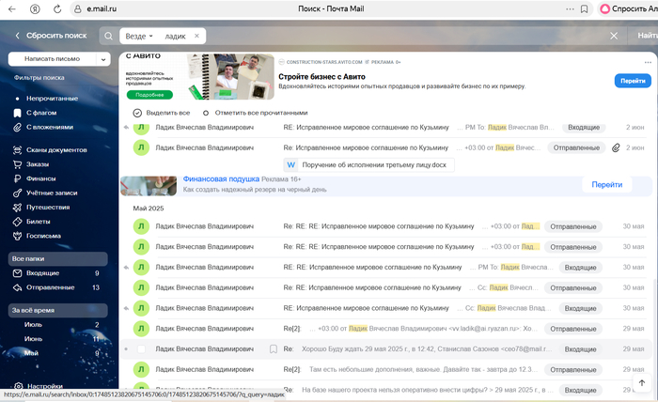The height and width of the screenshot is (402, 658).
Task: Click Сбросить поиск back arrow
Action: (17, 36)
